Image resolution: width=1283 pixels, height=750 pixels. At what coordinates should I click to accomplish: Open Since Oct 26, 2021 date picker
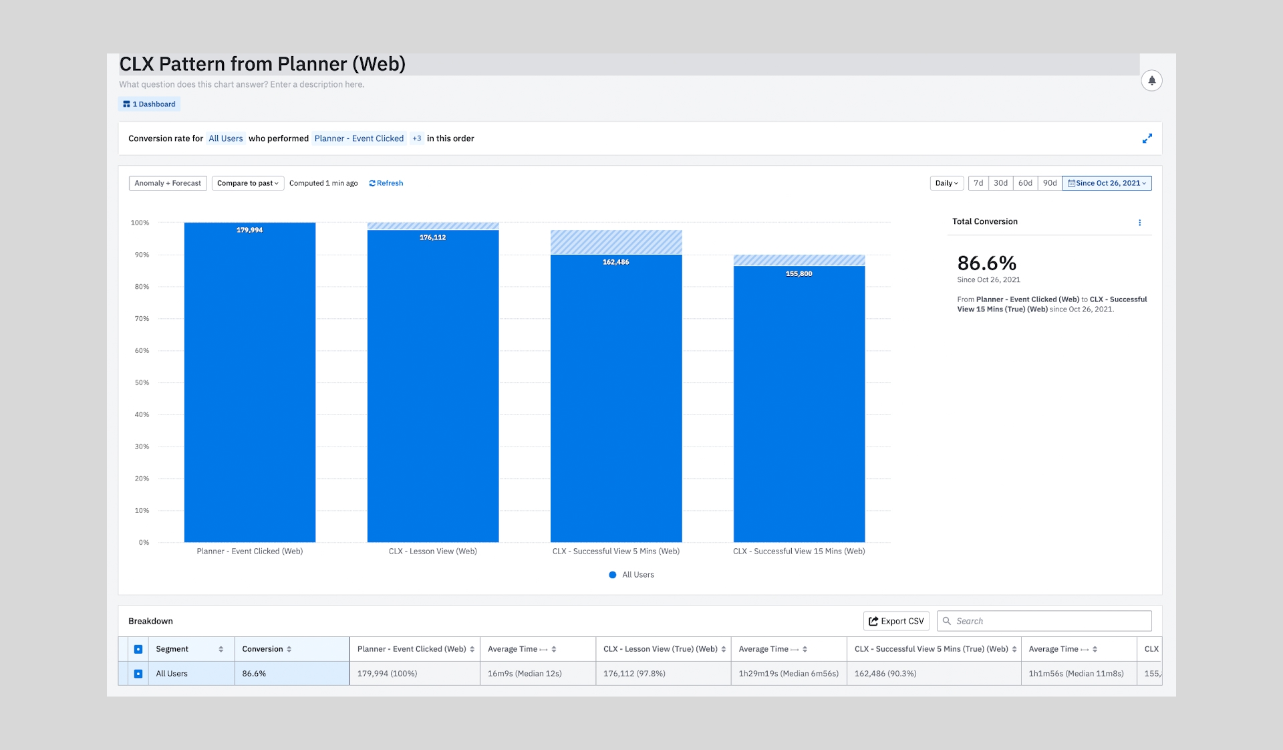[1107, 183]
